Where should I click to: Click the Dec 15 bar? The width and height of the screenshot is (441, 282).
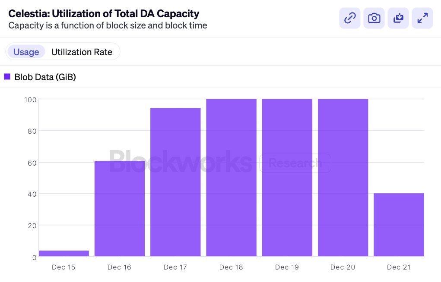point(64,254)
